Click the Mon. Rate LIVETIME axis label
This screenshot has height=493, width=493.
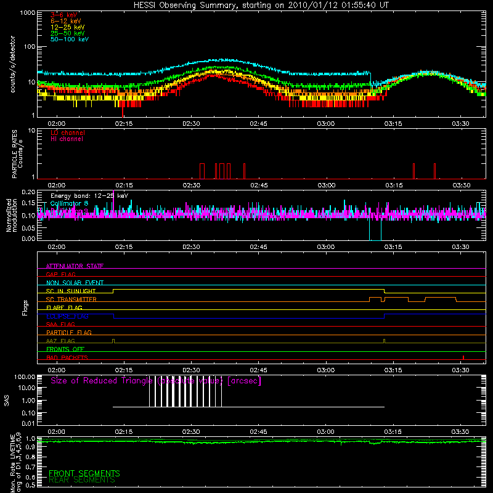[15, 462]
